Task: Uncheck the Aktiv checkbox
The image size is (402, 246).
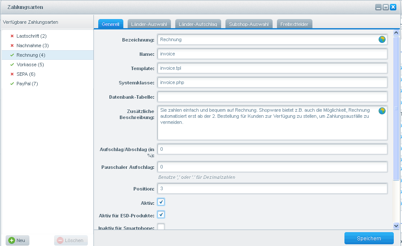Action: click(161, 202)
